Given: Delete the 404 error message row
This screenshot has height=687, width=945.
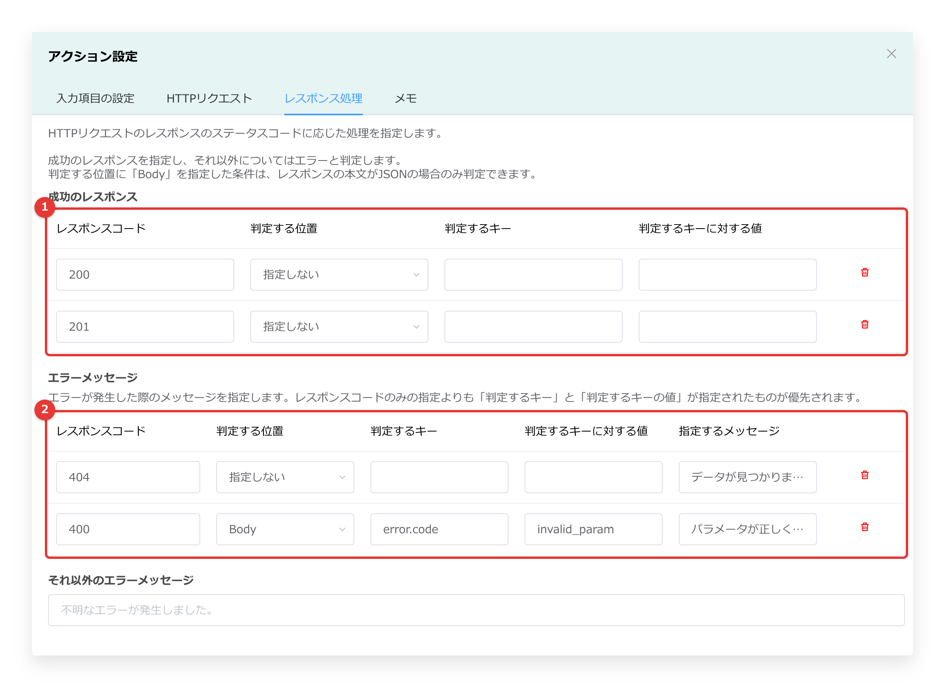Looking at the screenshot, I should point(865,475).
